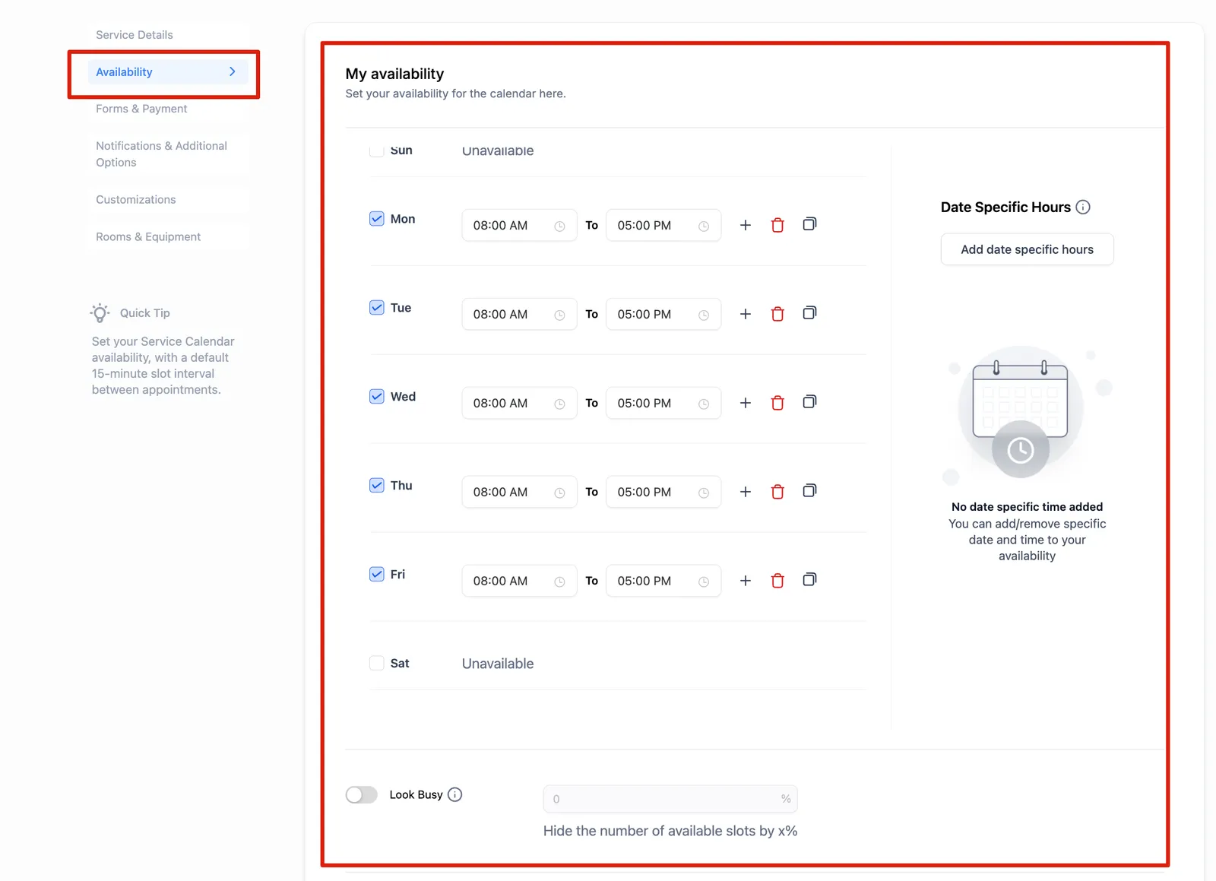1216x881 pixels.
Task: Go to Forms & Payment section
Action: pyautogui.click(x=168, y=109)
